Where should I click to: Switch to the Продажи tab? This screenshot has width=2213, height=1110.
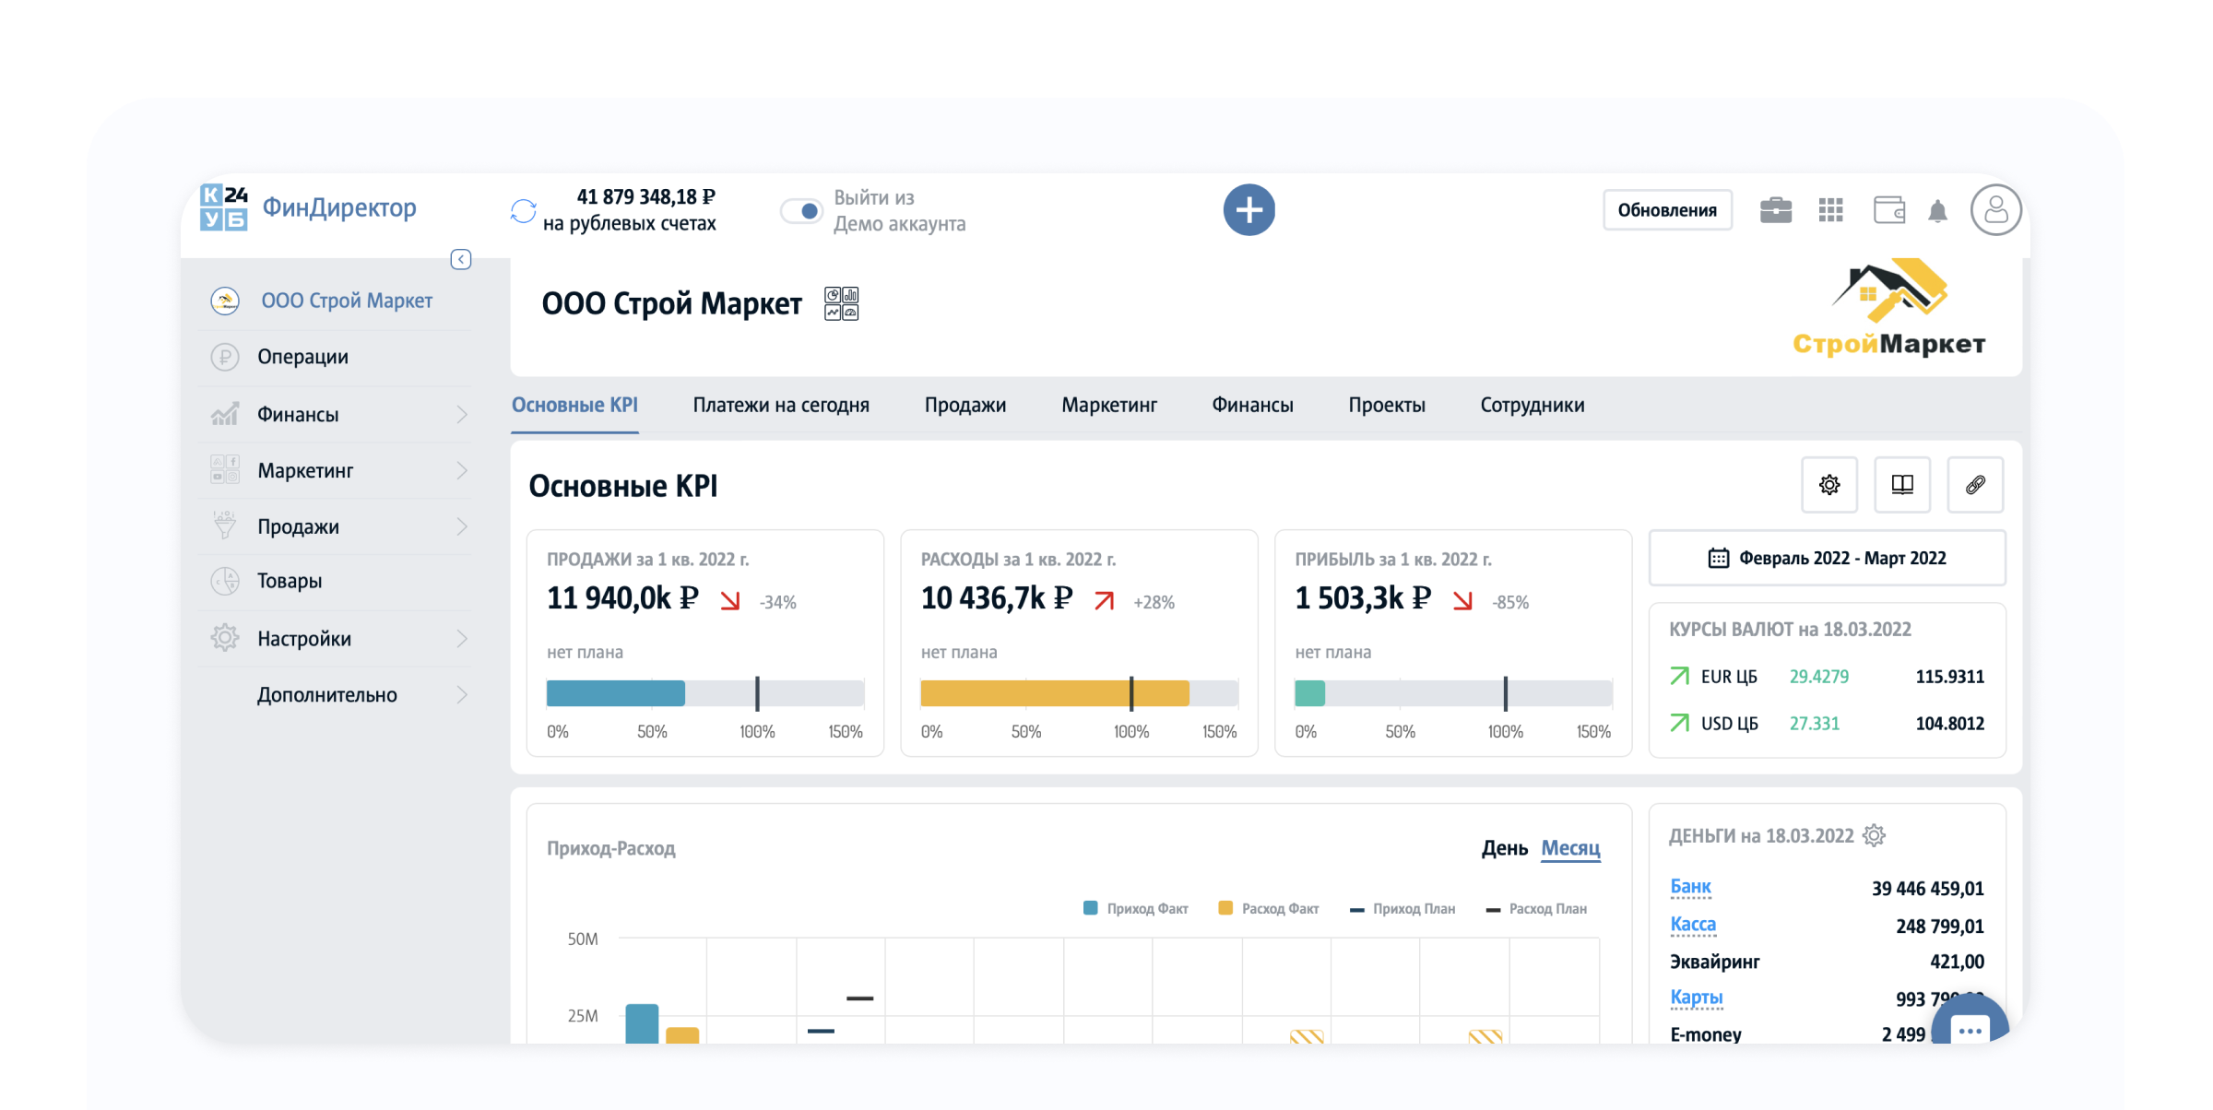tap(964, 405)
